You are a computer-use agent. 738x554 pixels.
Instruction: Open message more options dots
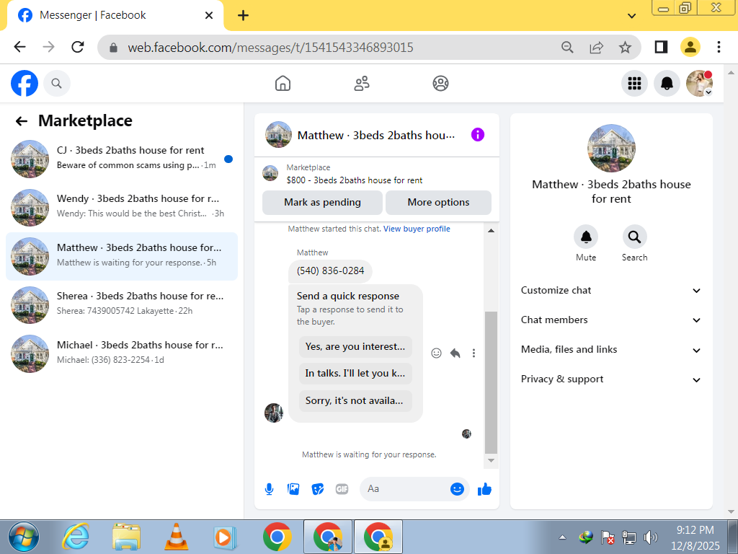click(474, 353)
